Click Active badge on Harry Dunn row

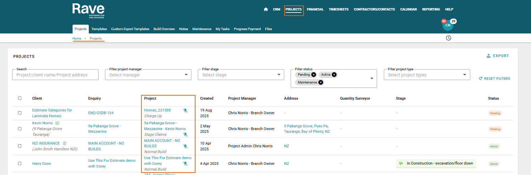point(494,164)
